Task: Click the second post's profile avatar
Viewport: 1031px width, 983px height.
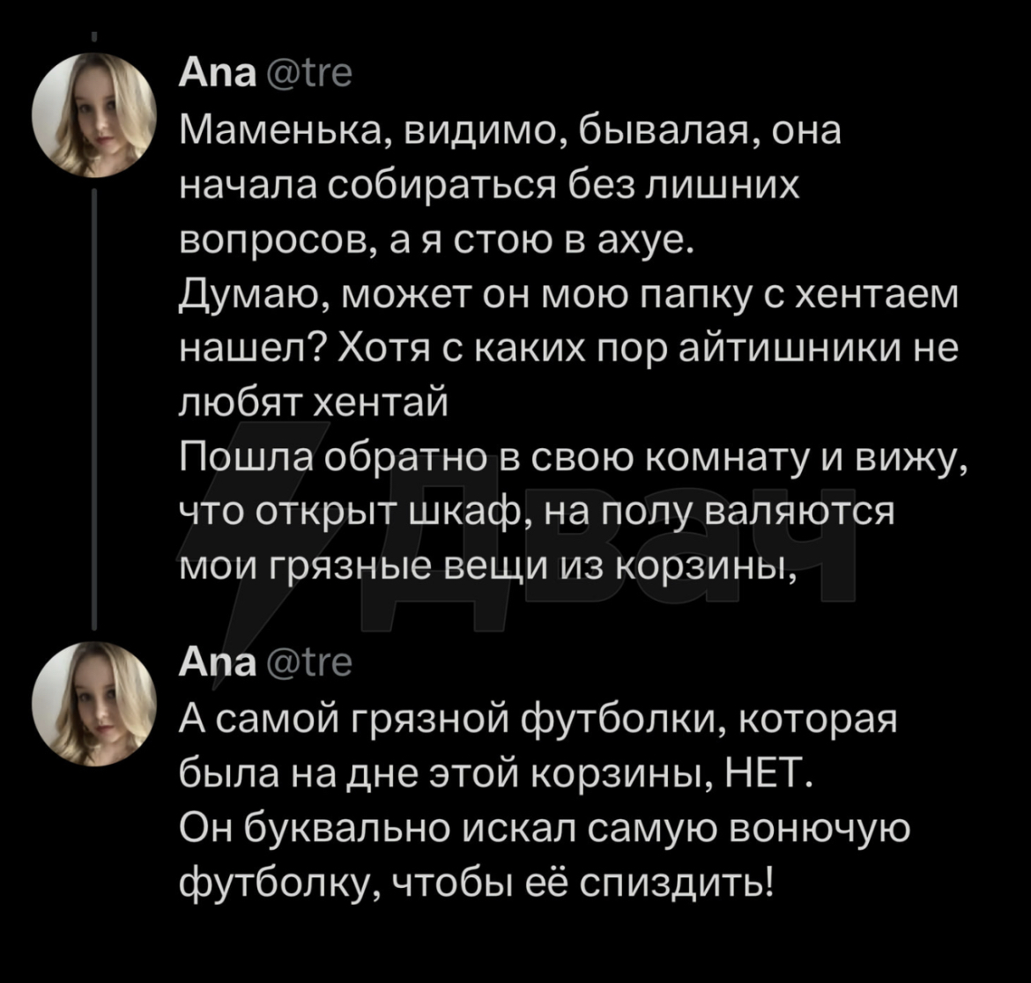Action: (x=94, y=704)
